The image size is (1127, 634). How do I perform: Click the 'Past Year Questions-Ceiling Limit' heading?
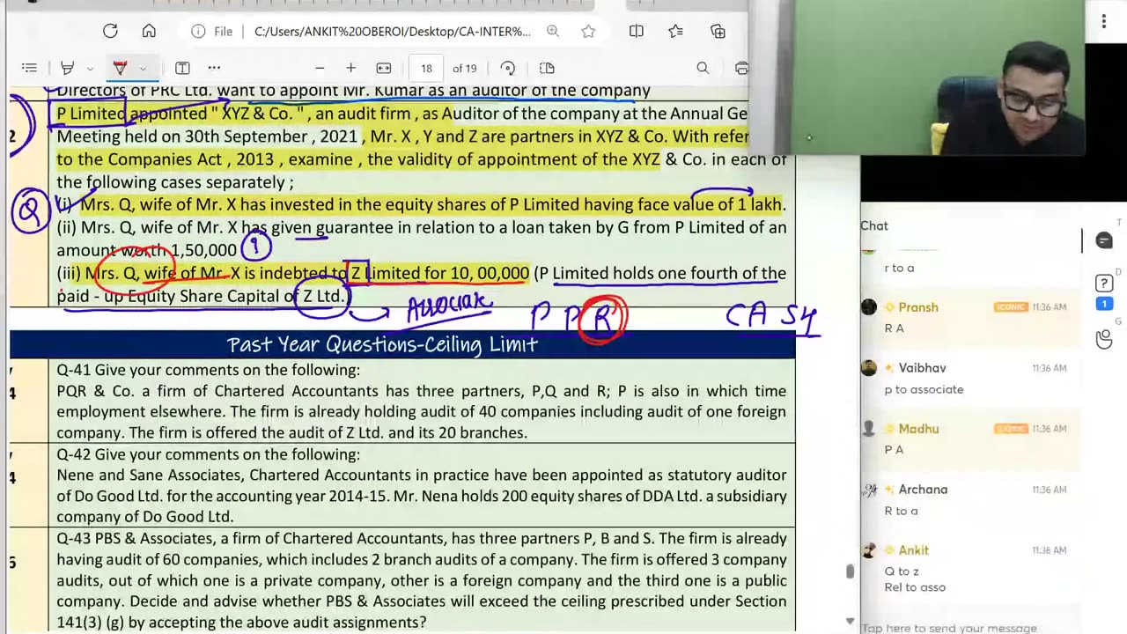coord(382,344)
